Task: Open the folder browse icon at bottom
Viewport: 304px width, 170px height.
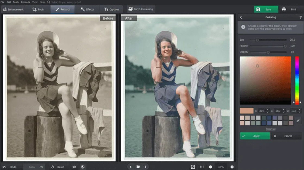Action: pos(138,167)
